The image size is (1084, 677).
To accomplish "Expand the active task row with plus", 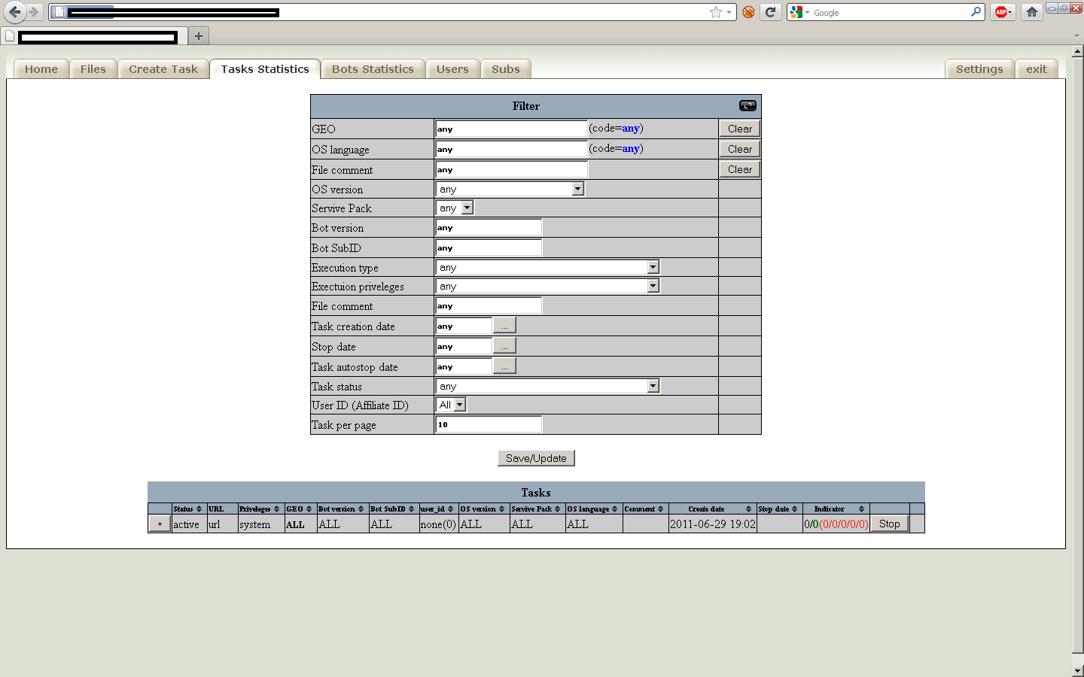I will [x=160, y=524].
